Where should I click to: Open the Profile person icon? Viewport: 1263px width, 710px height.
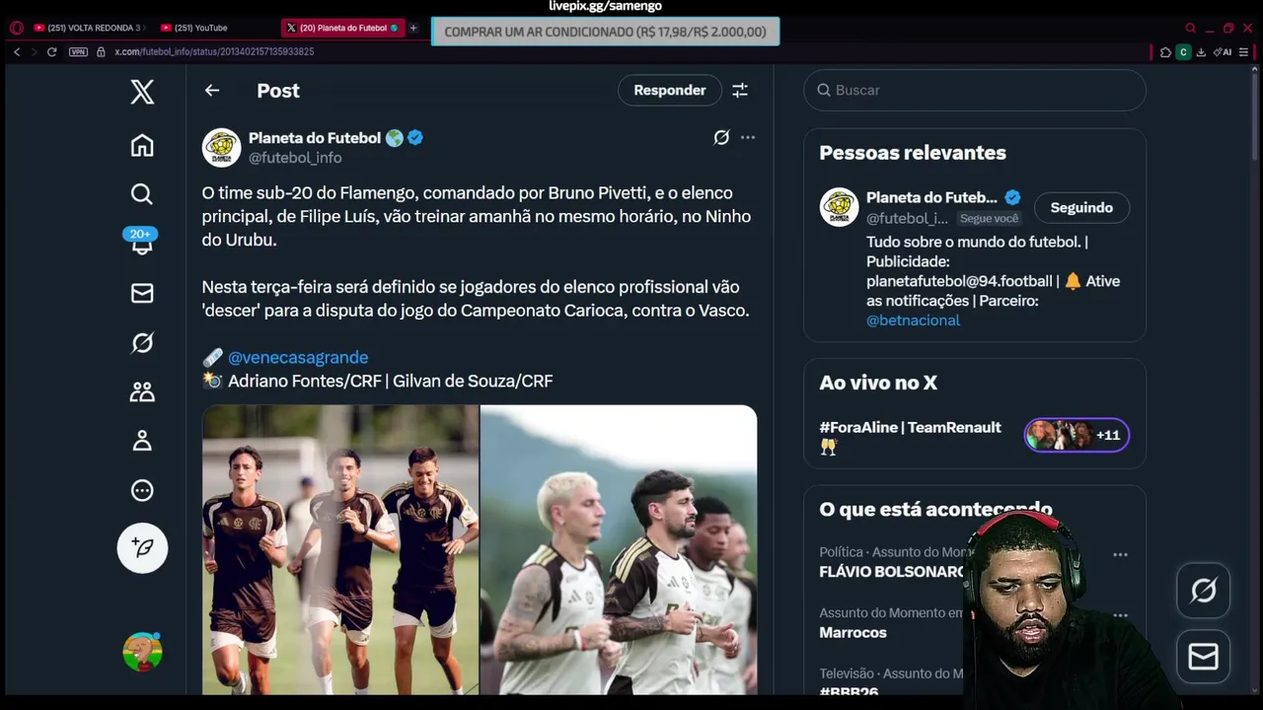point(142,441)
